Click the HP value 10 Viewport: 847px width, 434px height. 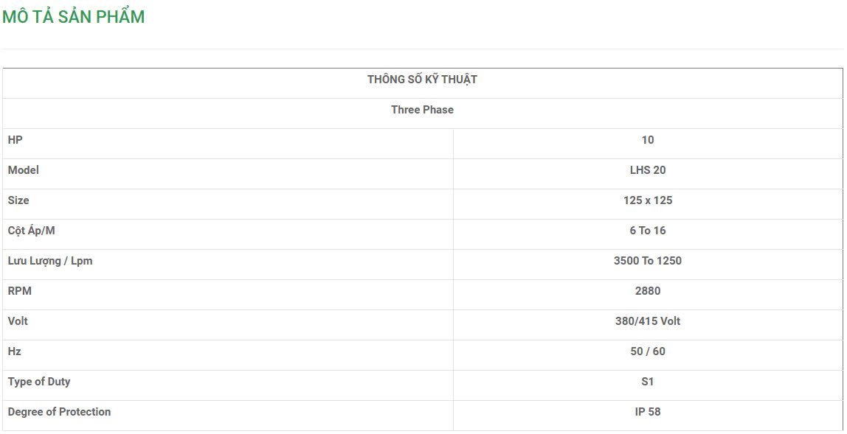point(648,140)
